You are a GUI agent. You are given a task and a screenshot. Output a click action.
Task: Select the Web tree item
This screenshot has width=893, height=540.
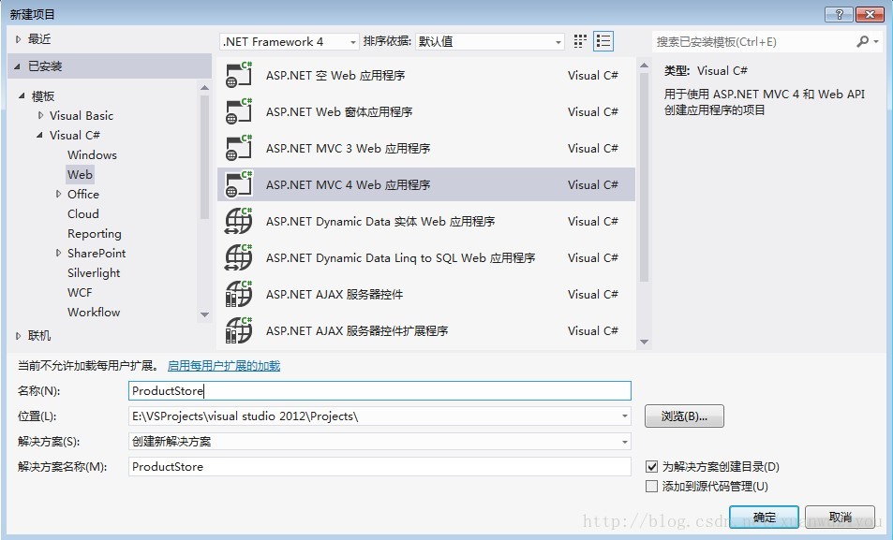(x=80, y=175)
